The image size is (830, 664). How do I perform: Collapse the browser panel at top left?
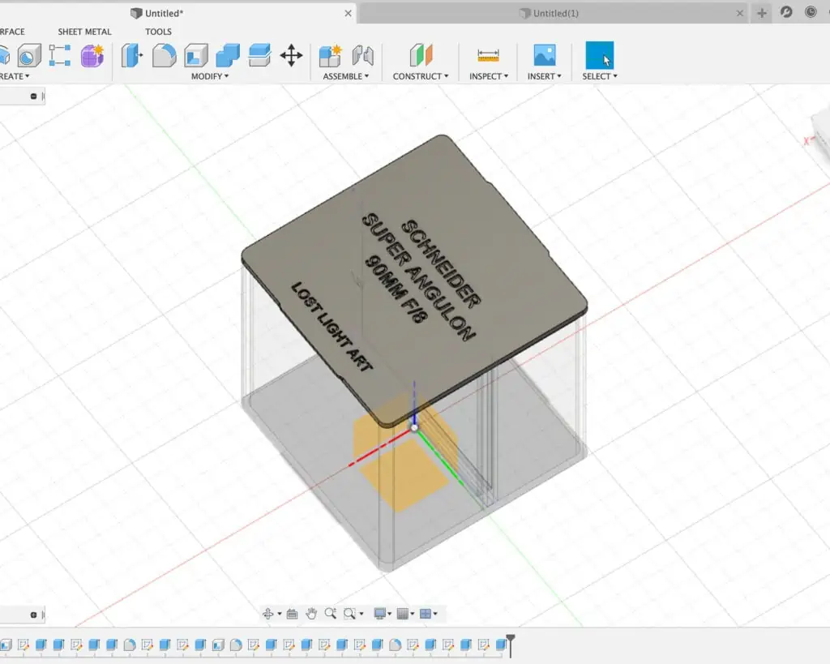(33, 96)
